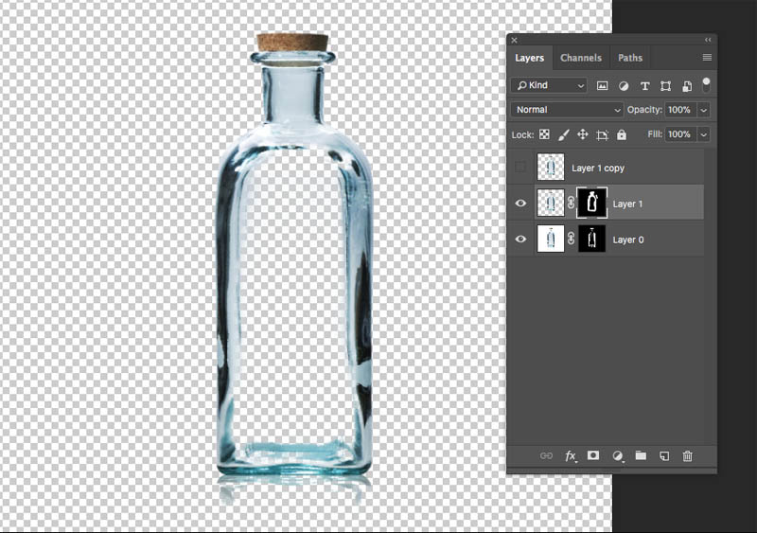Lock transparent pixels icon
The image size is (757, 533).
[544, 134]
